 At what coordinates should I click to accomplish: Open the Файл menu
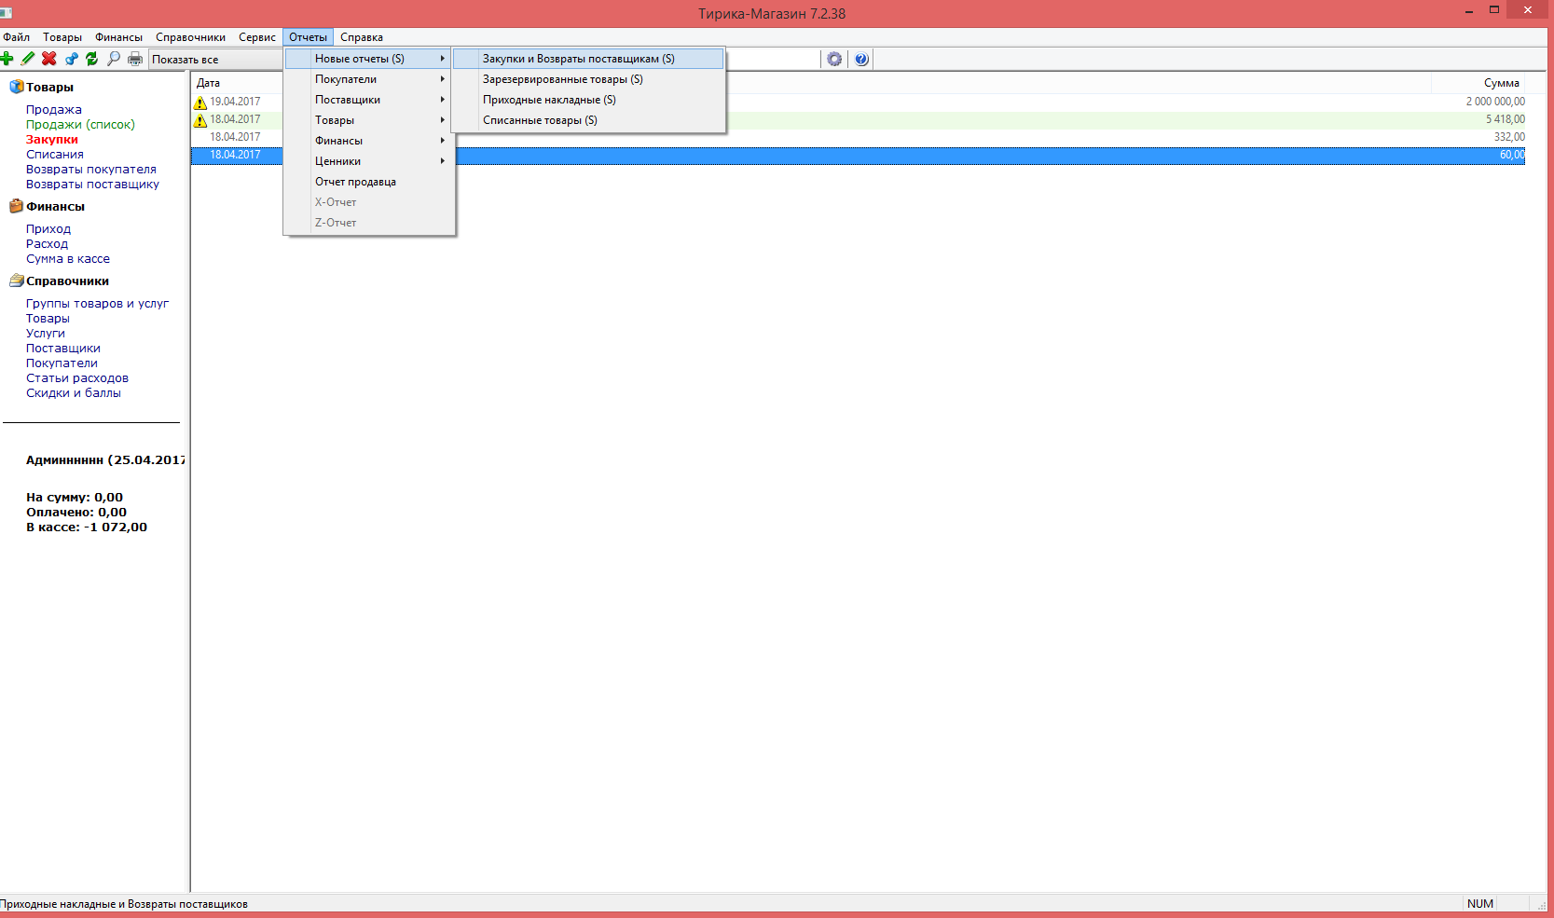tap(17, 37)
